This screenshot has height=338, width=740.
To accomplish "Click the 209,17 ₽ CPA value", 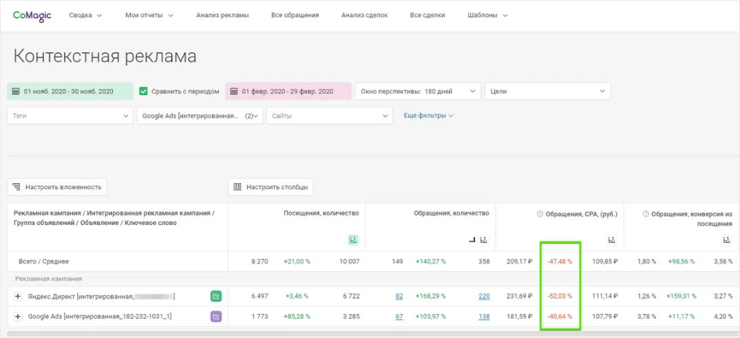I will click(x=519, y=261).
